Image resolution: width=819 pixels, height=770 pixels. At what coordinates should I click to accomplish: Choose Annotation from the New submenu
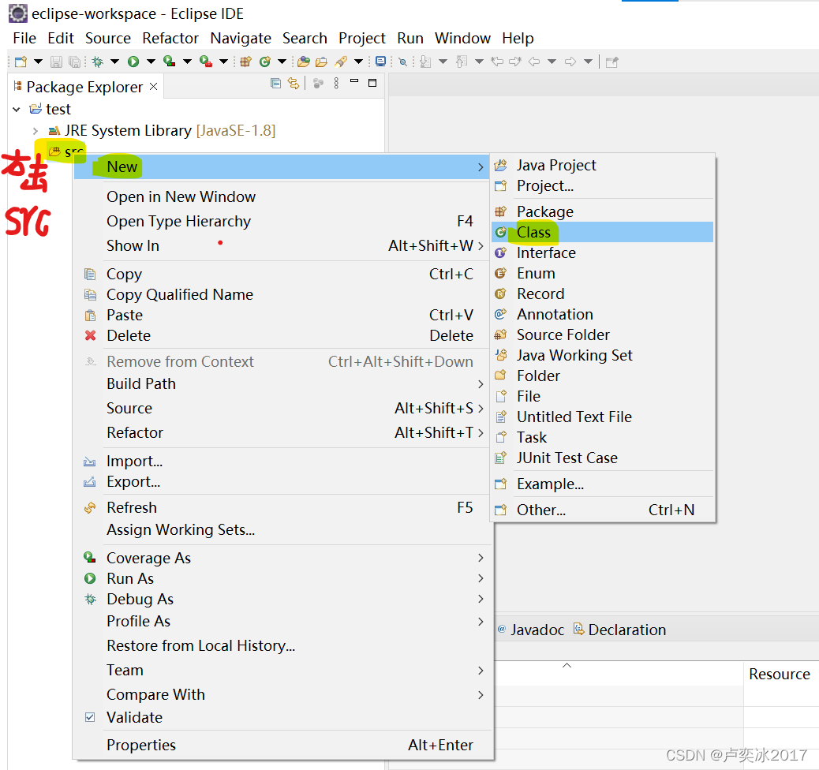tap(603, 315)
